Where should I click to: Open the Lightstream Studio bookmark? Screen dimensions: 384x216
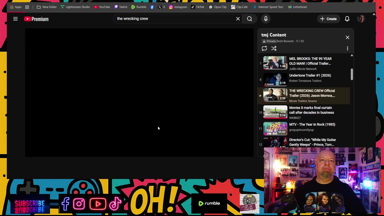click(75, 7)
